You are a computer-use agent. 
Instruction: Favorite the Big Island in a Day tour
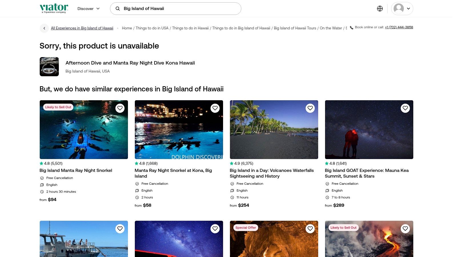pos(310,108)
